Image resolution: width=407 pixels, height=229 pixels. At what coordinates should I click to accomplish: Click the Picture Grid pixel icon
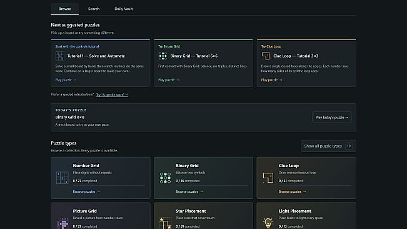(63, 223)
